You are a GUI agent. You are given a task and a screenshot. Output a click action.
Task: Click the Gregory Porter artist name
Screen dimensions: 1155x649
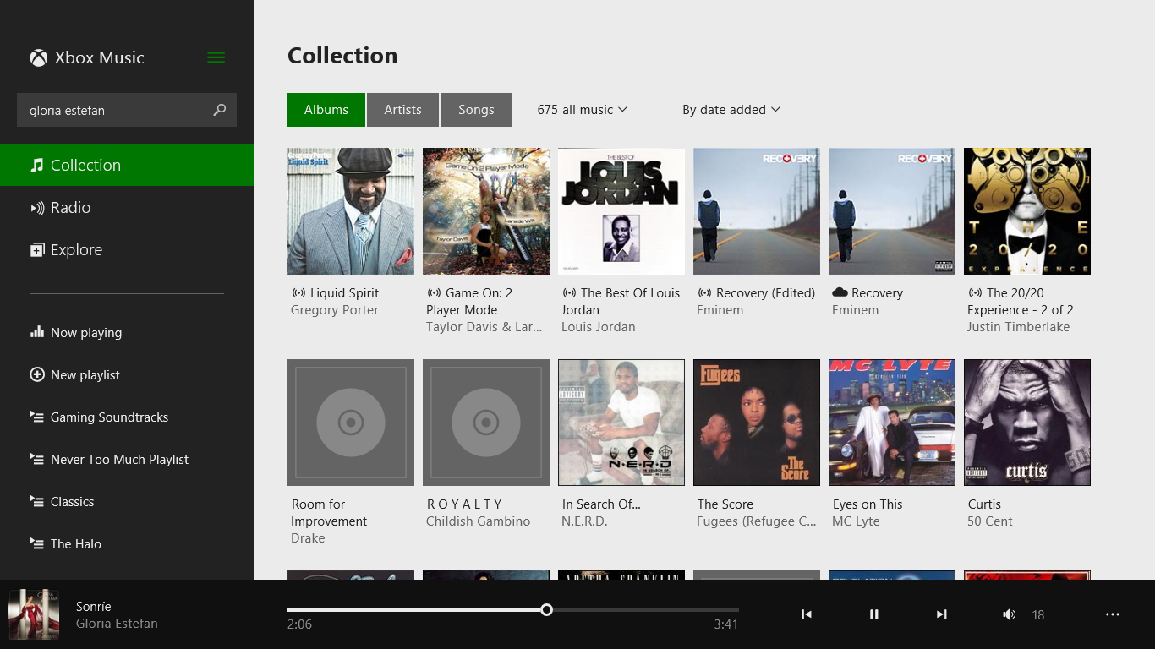335,310
